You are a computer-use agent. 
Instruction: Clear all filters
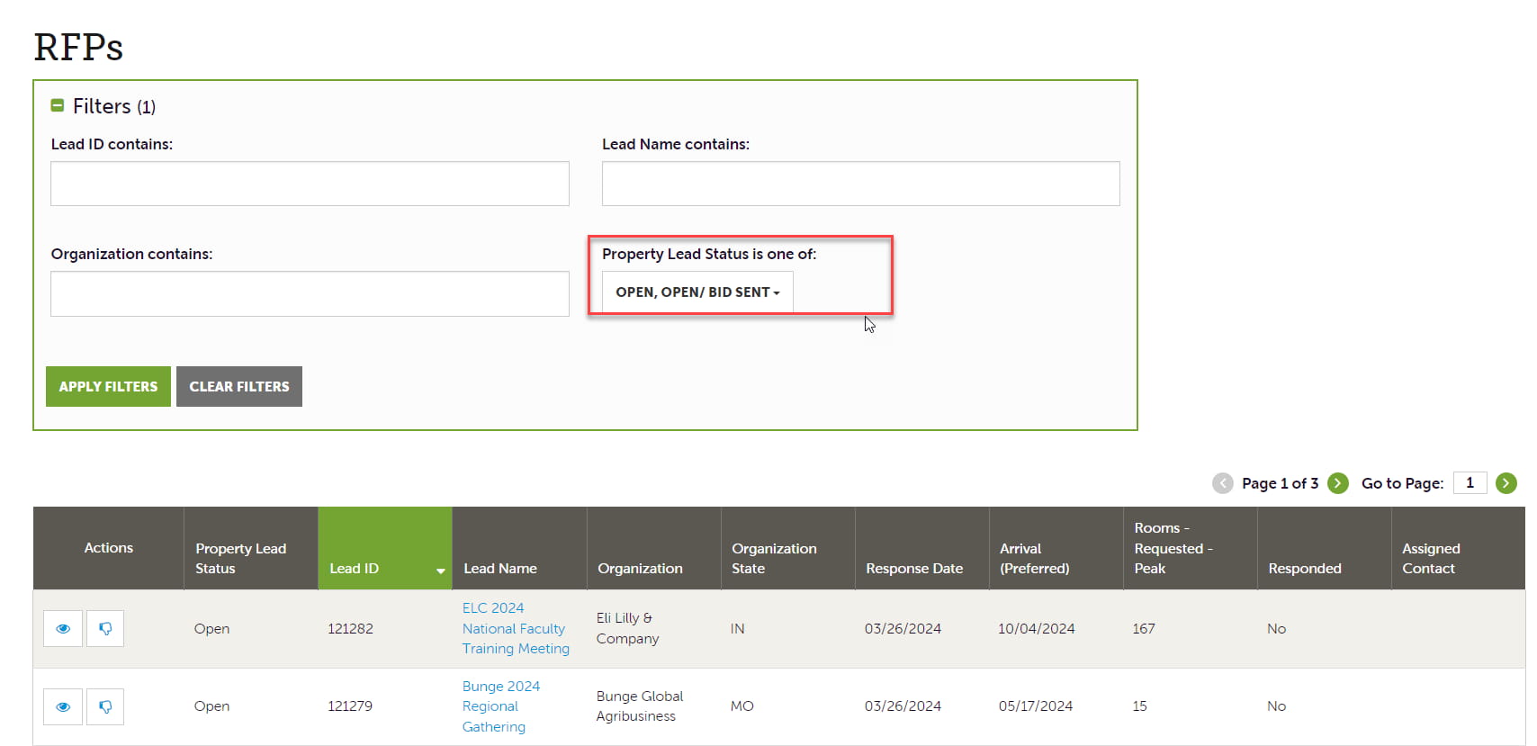[x=239, y=386]
